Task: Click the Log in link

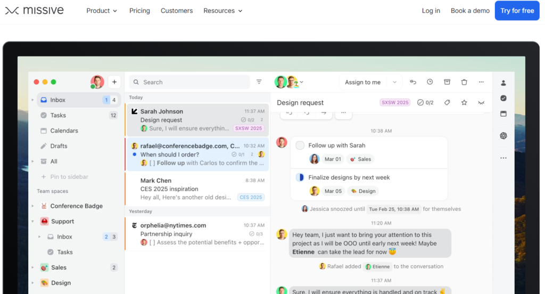Action: (431, 11)
